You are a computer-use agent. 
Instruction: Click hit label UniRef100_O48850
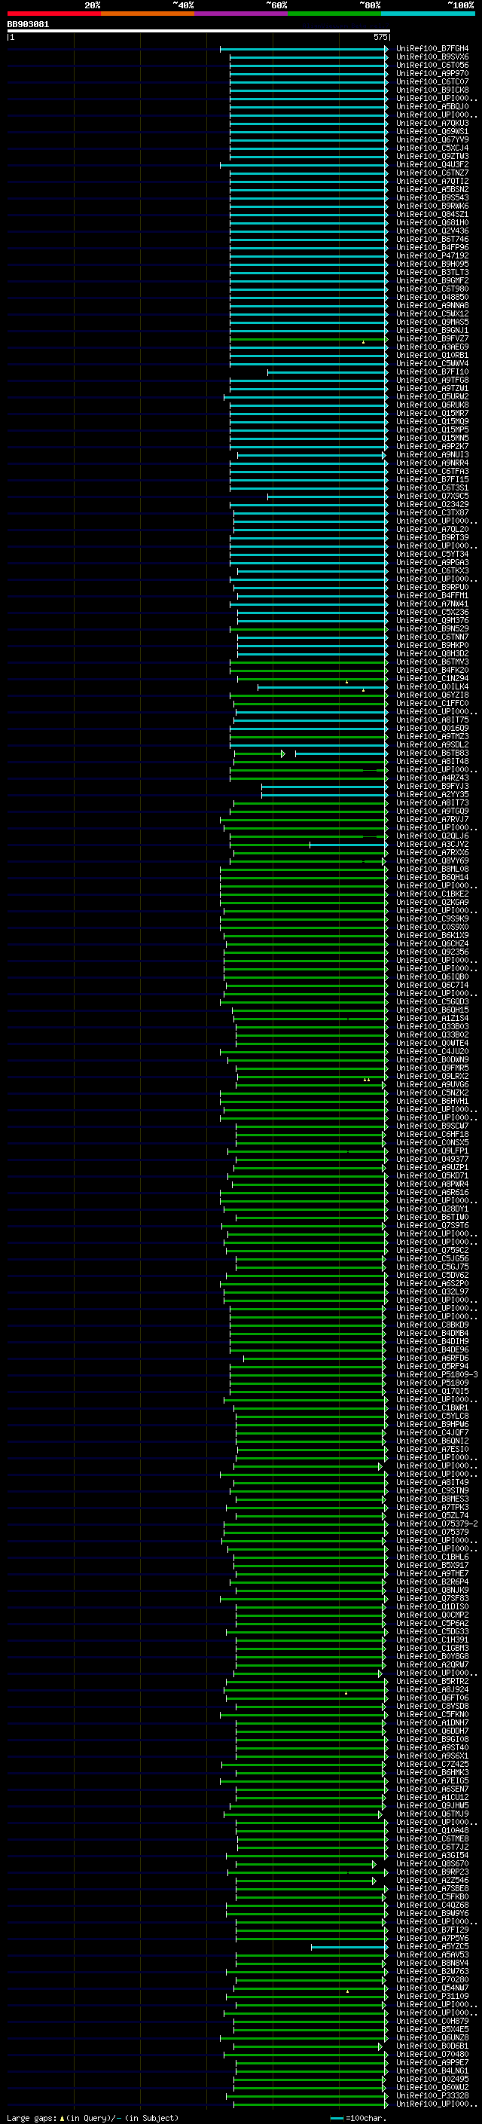(432, 297)
